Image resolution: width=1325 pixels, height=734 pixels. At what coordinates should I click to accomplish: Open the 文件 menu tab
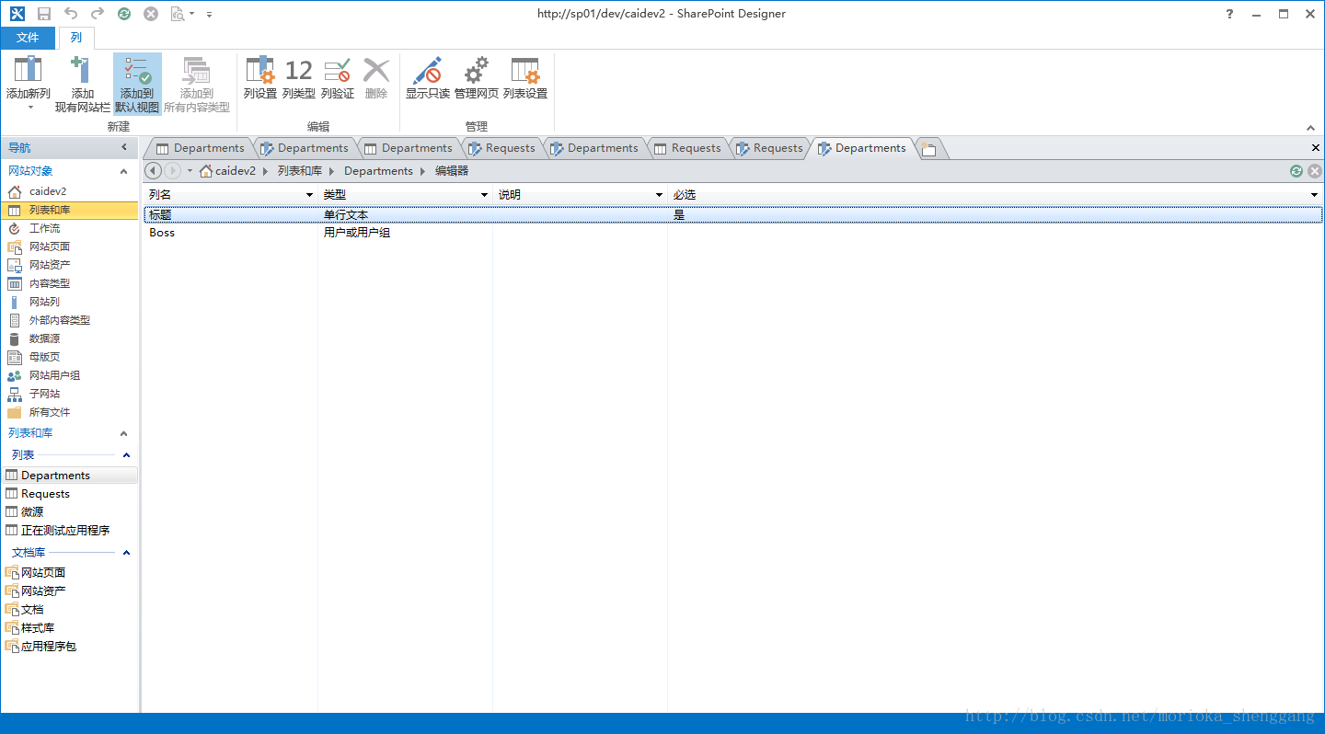(x=28, y=38)
